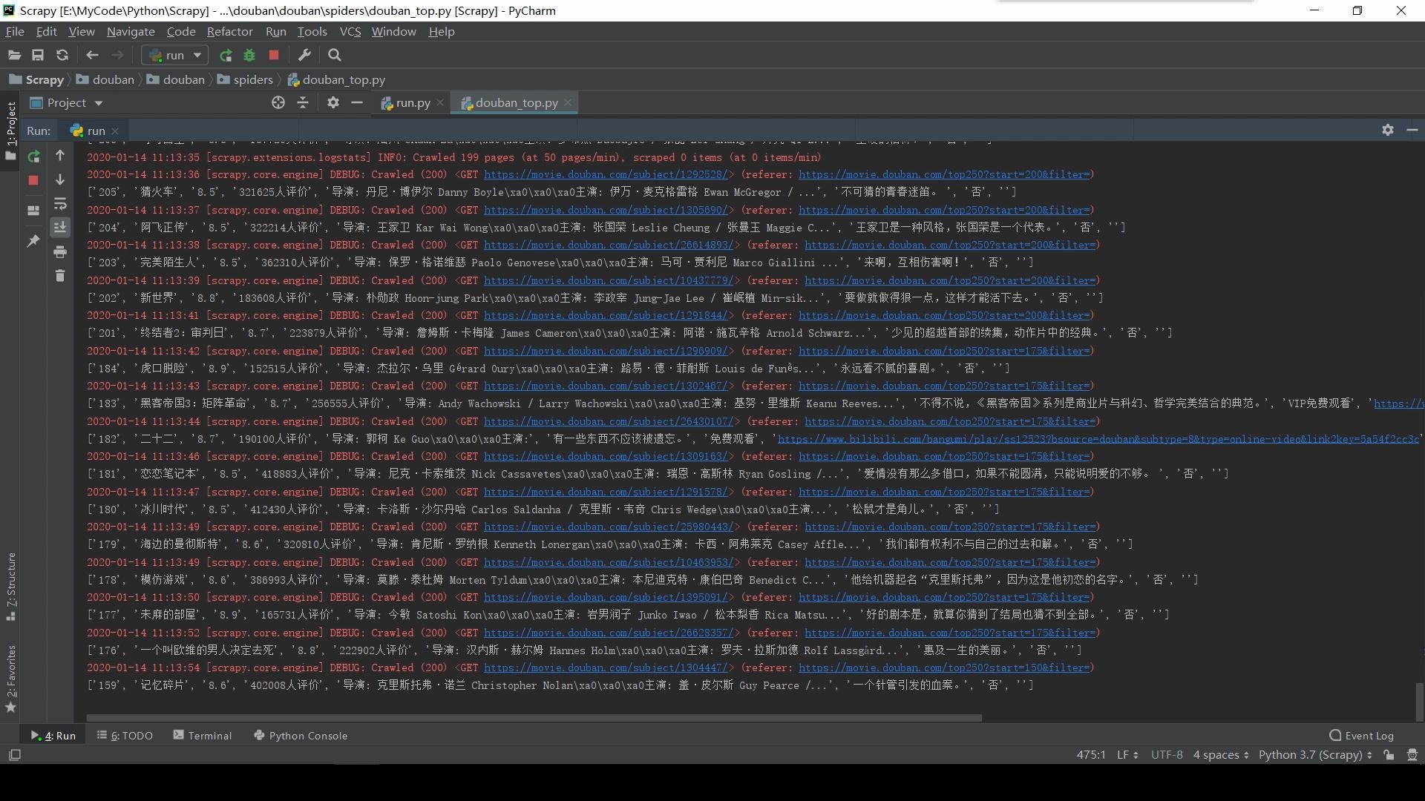Open spiders breadcrumb folder
Image resolution: width=1425 pixels, height=801 pixels.
246,79
